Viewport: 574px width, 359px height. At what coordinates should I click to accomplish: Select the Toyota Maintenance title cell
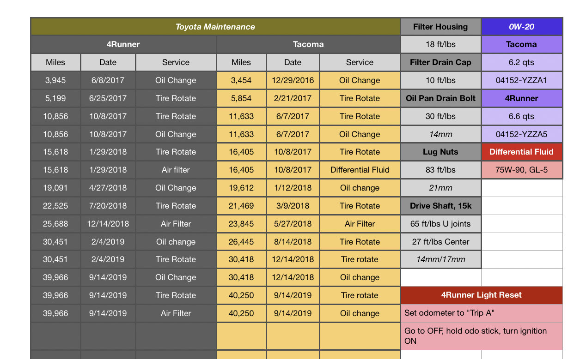[215, 27]
